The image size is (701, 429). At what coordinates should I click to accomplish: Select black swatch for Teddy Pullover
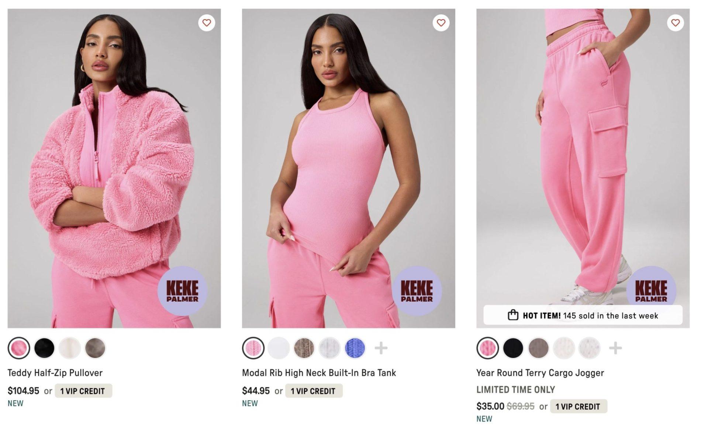[44, 348]
